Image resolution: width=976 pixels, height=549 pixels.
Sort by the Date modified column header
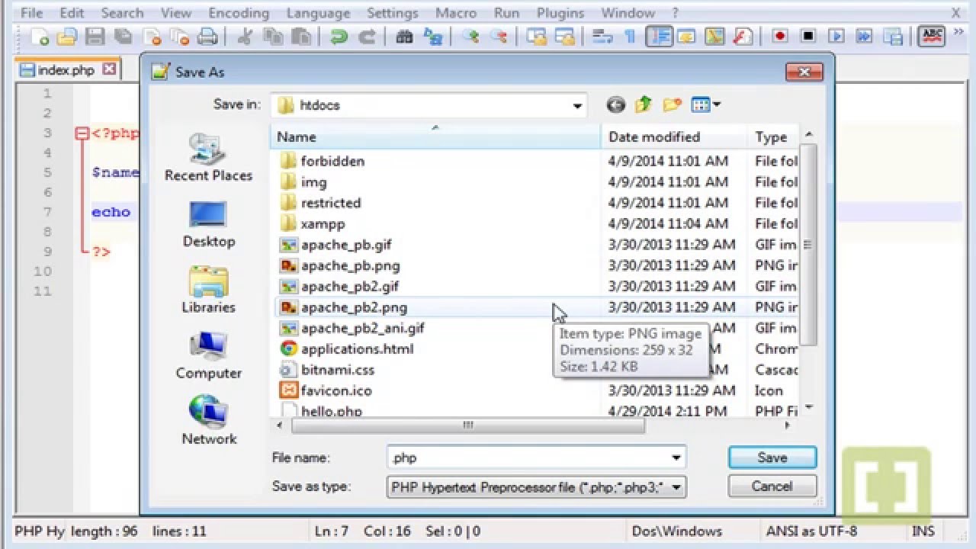674,136
